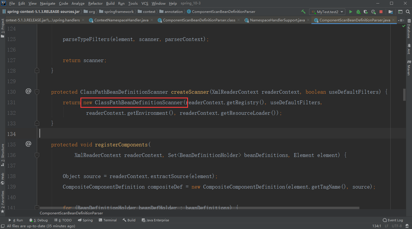Viewport: 412px width, 229px height.
Task: Click the gutter annotation icon on line 135
Action: (x=28, y=144)
